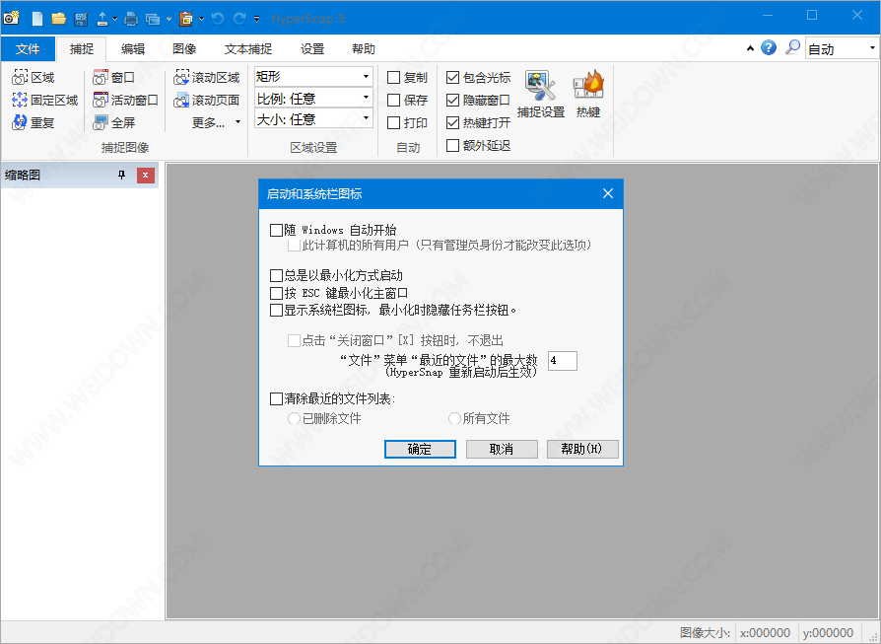
Task: Switch to the 编辑 ribbon tab
Action: tap(133, 49)
